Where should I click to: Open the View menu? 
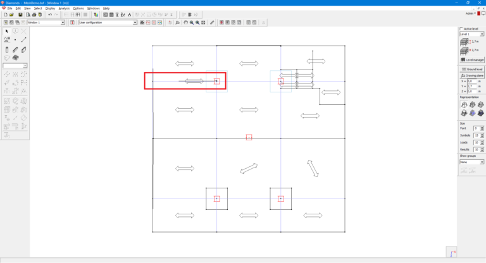point(27,8)
